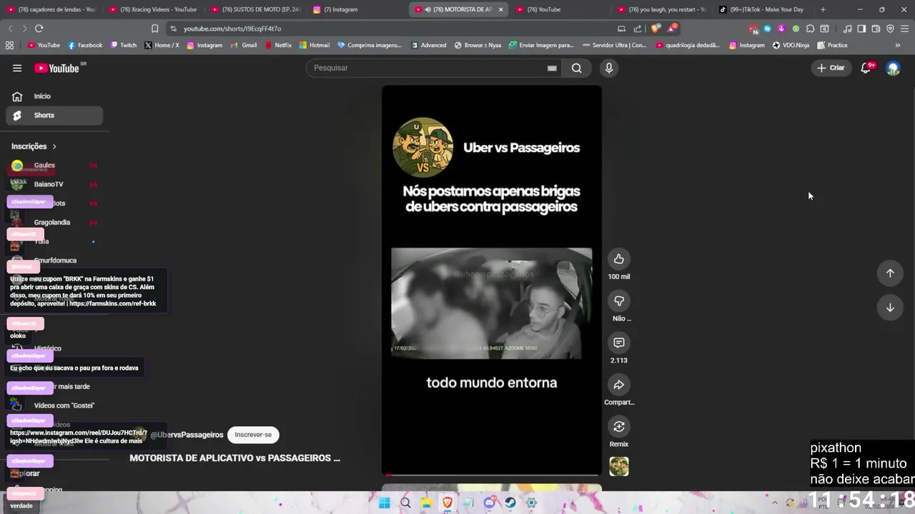
Task: Bookmark this page icon in address bar
Action: pyautogui.click(x=154, y=29)
